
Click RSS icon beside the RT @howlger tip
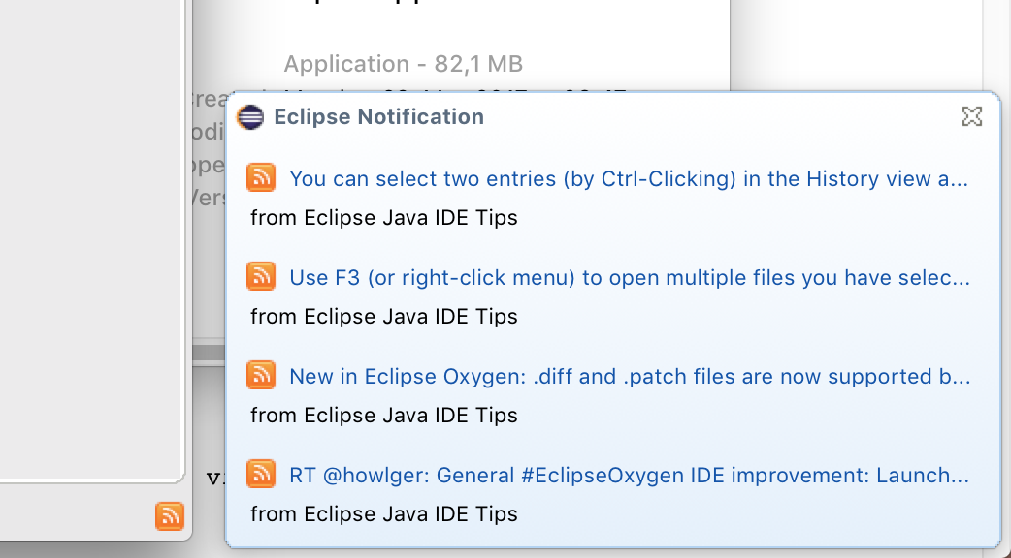coord(262,474)
